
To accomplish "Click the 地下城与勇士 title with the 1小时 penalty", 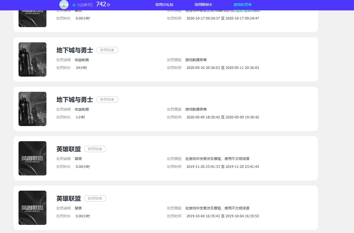I will click(75, 100).
